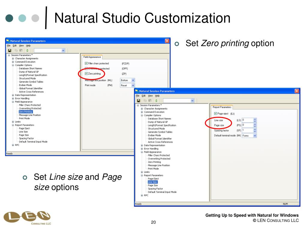Expand RPC node in back window tree
Image resolution: width=307 pixels, height=230 pixels.
click(x=13, y=145)
